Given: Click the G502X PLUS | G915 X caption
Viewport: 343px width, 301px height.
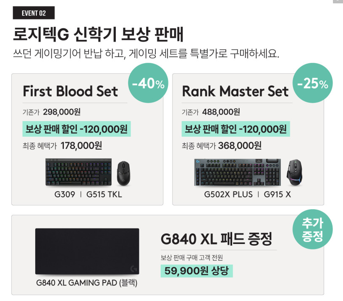Looking at the screenshot, I should click(247, 195).
